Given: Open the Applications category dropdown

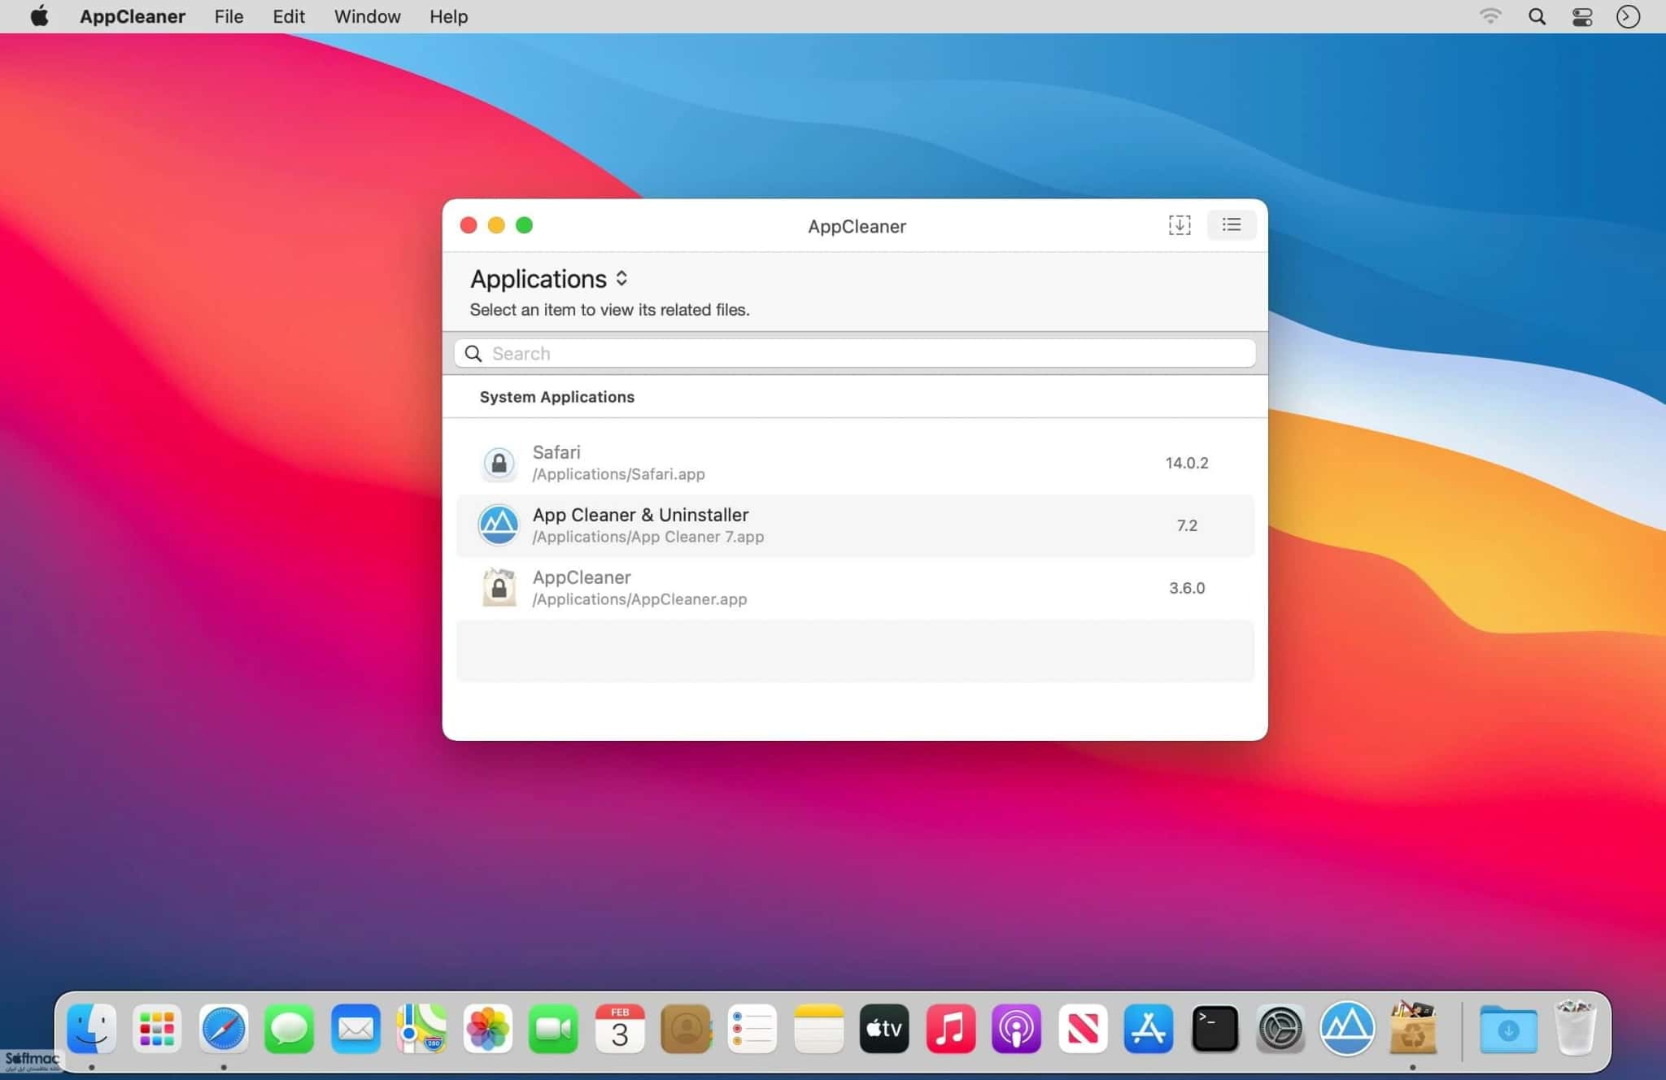Looking at the screenshot, I should 549,279.
